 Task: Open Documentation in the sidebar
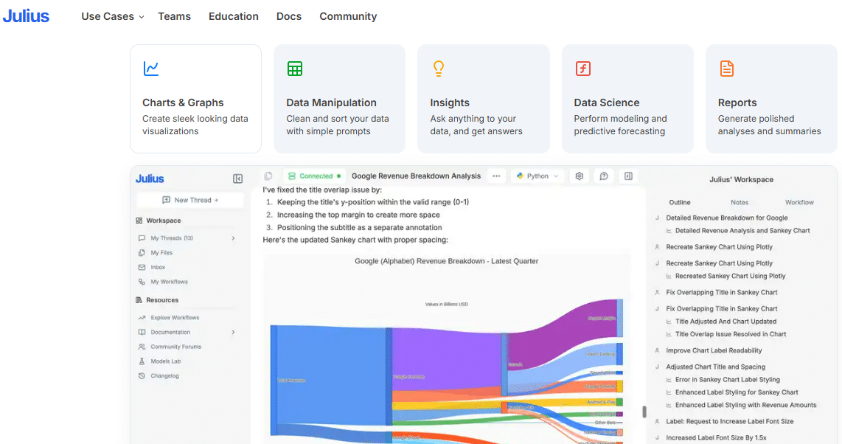tap(170, 333)
